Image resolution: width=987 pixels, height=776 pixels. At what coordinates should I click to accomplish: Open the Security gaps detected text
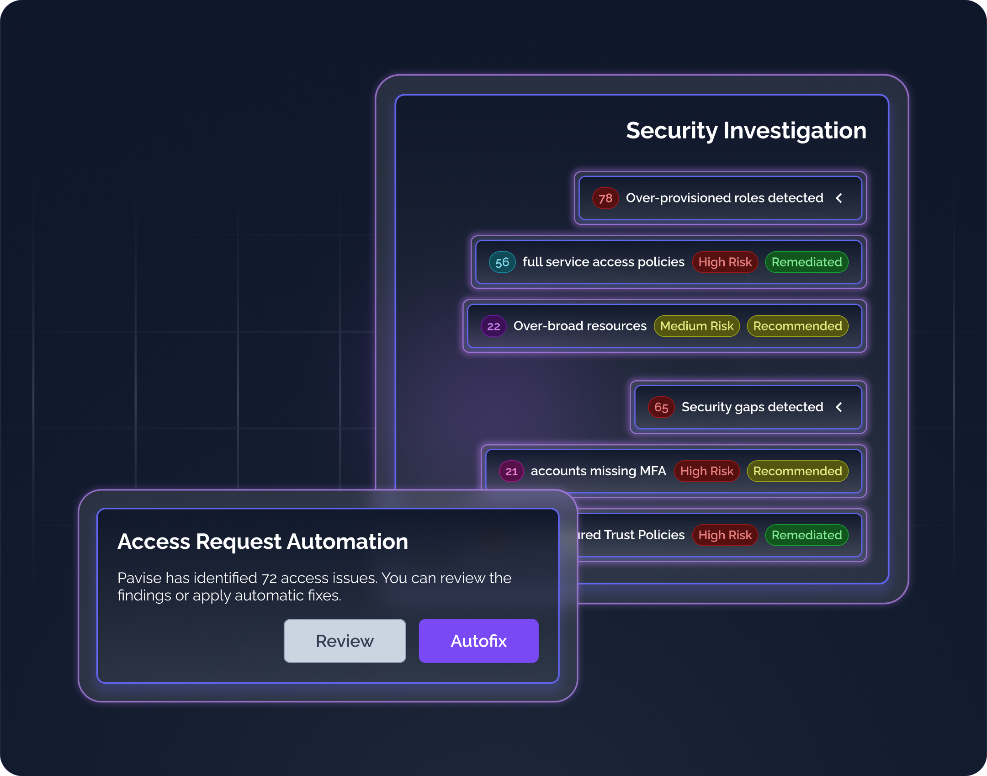pos(752,407)
